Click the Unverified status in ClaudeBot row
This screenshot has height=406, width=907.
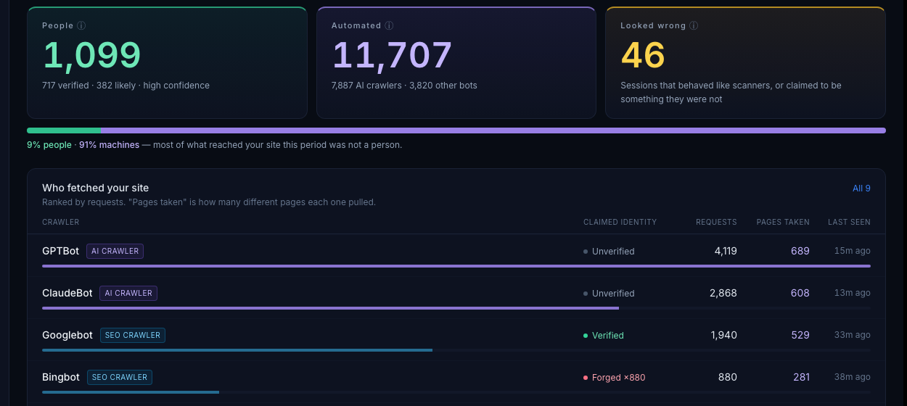(609, 294)
